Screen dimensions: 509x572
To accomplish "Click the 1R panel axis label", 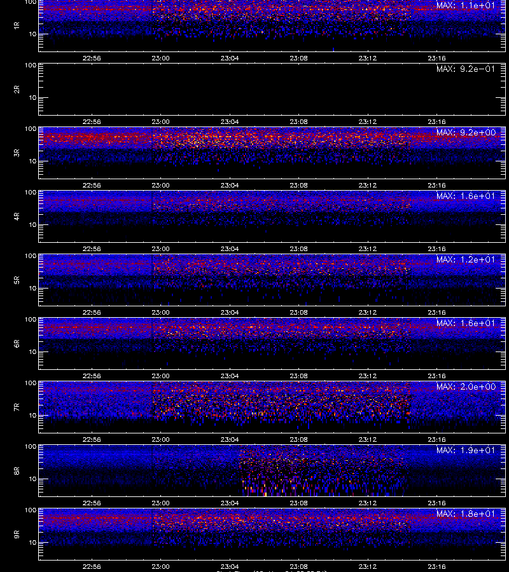I will [x=17, y=26].
